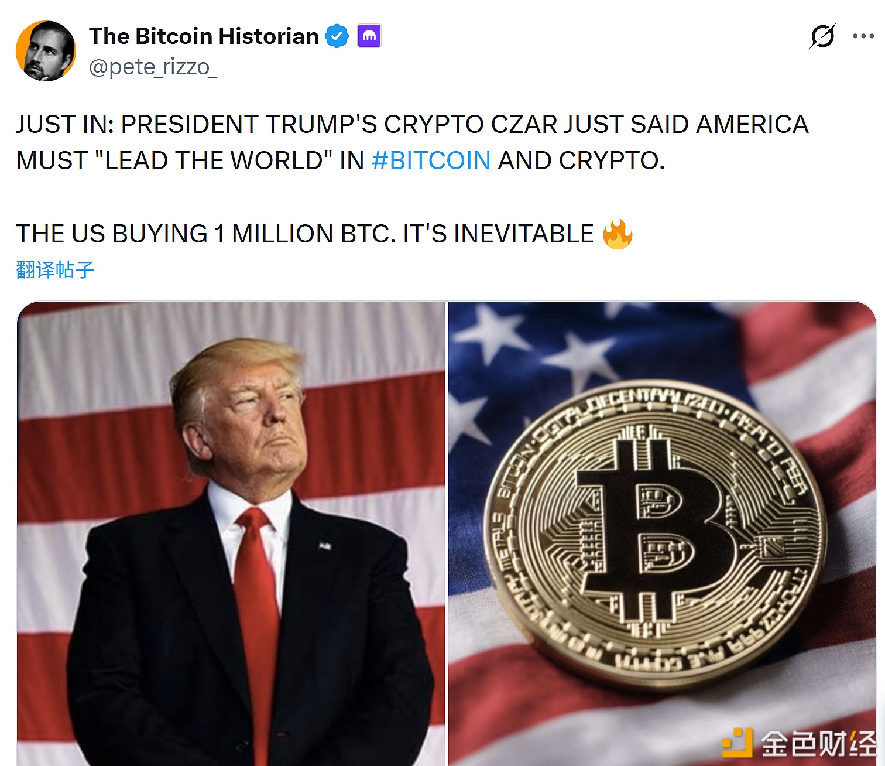Click The Bitcoin Historian display name
The width and height of the screenshot is (885, 766).
tap(204, 36)
